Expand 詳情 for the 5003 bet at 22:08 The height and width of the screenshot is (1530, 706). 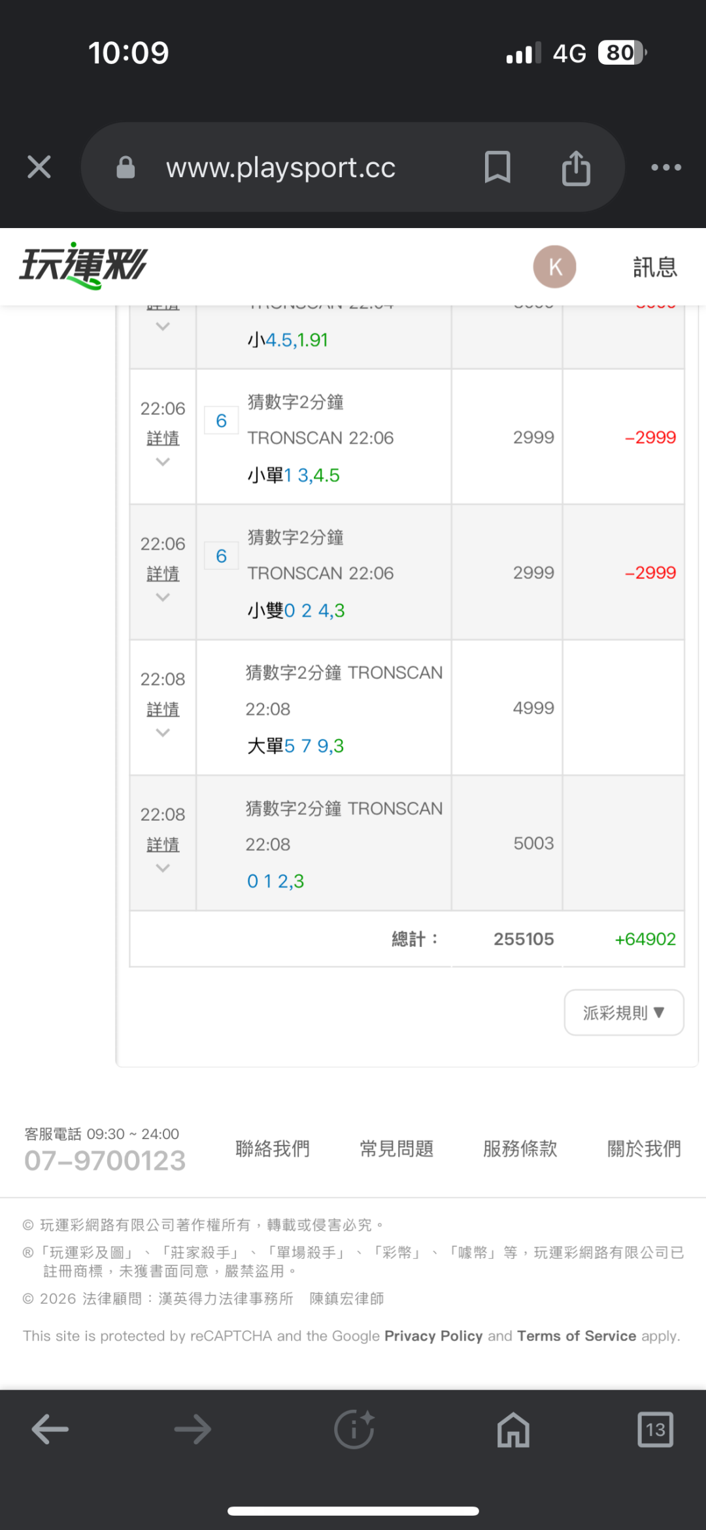[x=163, y=845]
